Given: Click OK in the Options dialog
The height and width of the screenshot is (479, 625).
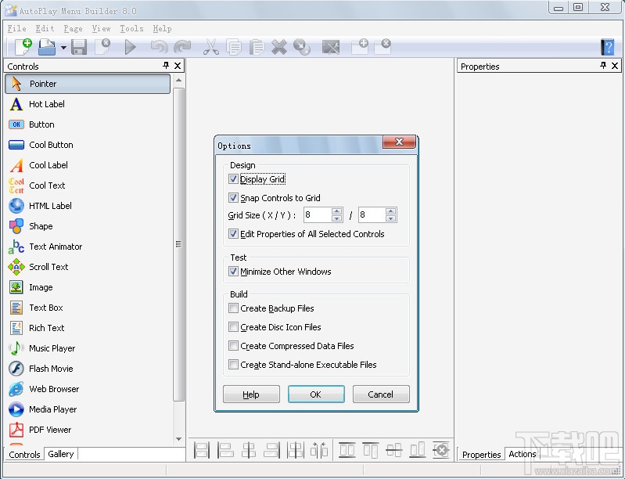Looking at the screenshot, I should click(316, 394).
